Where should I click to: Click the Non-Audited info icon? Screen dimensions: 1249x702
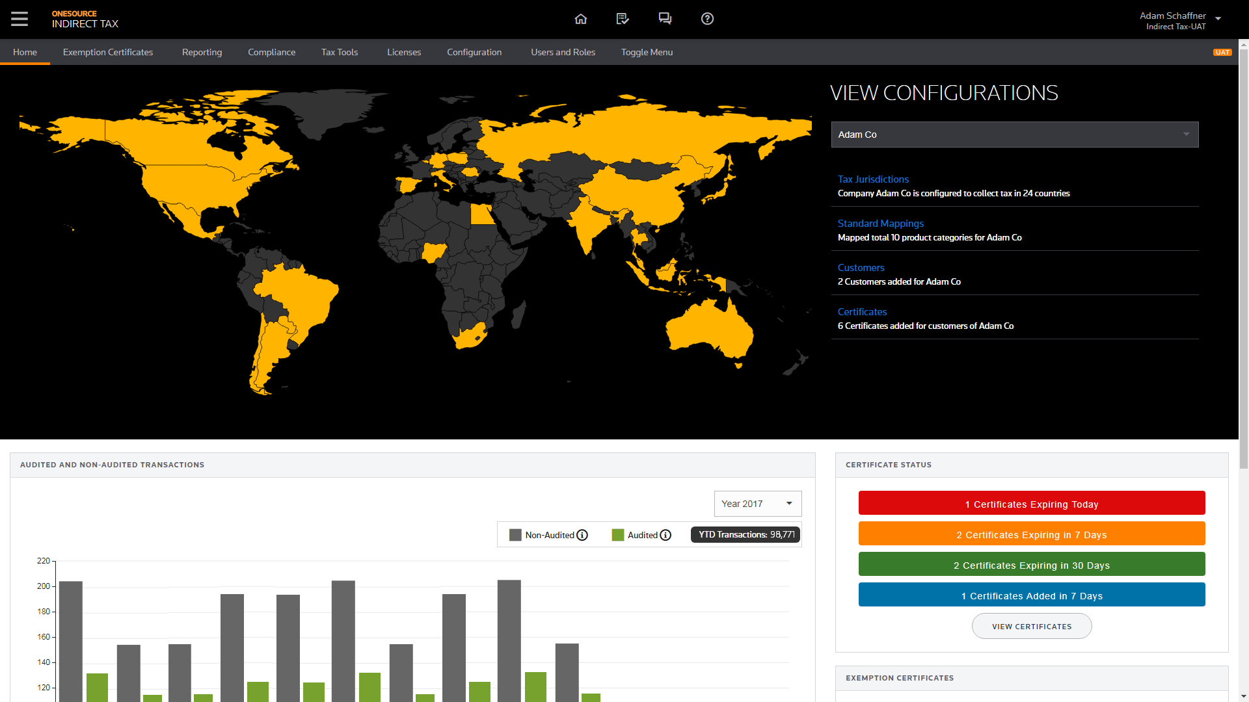pos(582,535)
